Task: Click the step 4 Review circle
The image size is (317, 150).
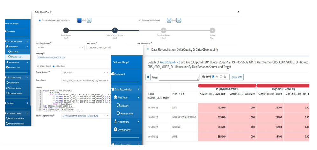Action: [212, 30]
